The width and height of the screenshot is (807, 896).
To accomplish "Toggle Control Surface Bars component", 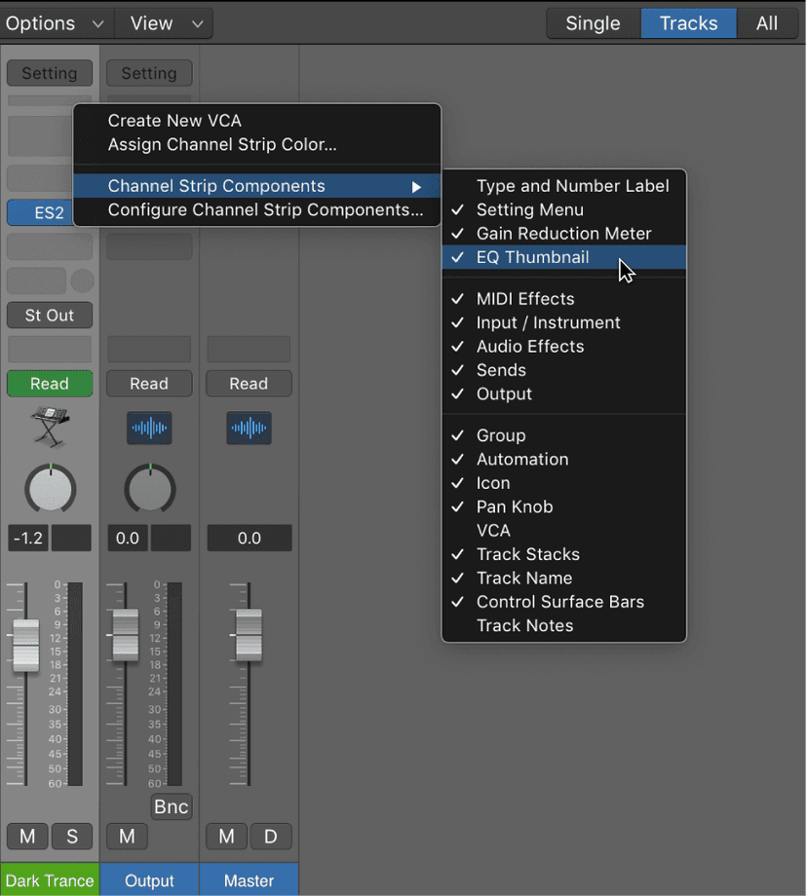I will coord(564,602).
